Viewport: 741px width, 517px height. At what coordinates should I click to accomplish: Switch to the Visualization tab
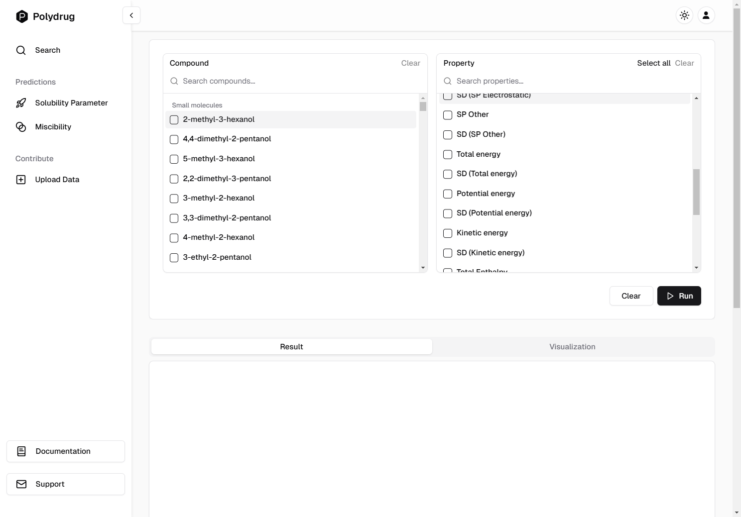tap(572, 347)
